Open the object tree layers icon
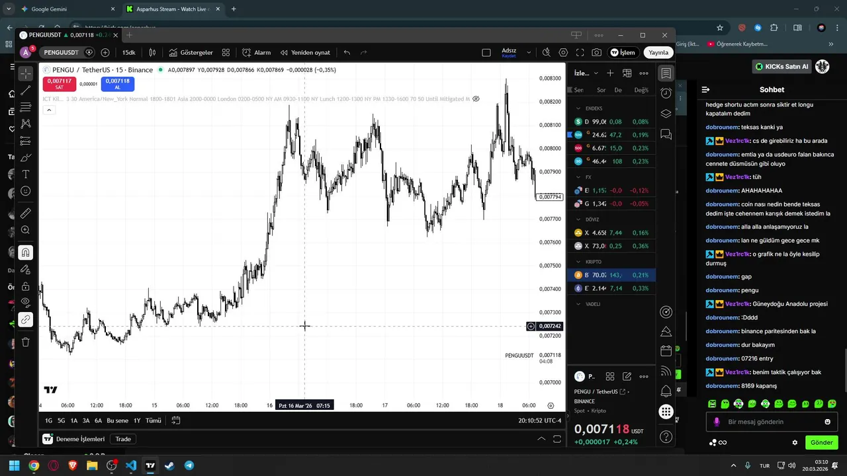 [x=666, y=114]
